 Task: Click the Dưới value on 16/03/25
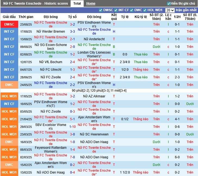(x=156, y=142)
